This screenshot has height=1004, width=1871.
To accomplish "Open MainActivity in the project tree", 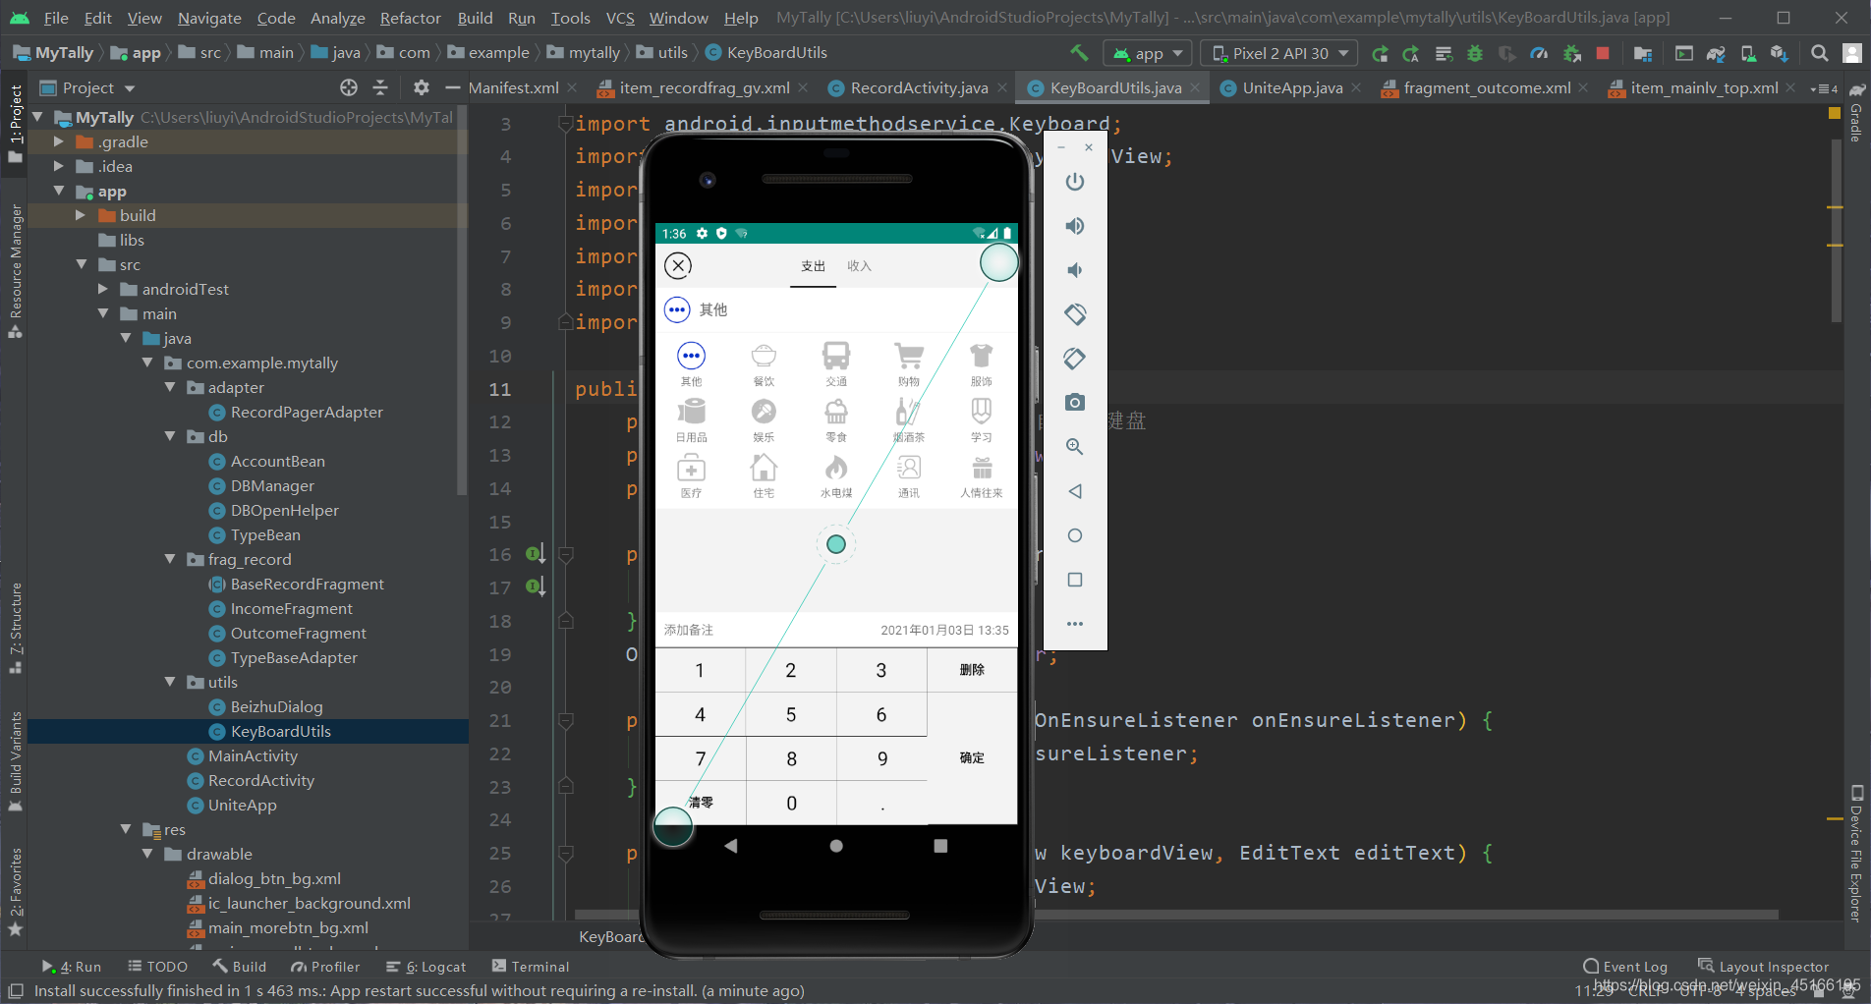I will [253, 755].
